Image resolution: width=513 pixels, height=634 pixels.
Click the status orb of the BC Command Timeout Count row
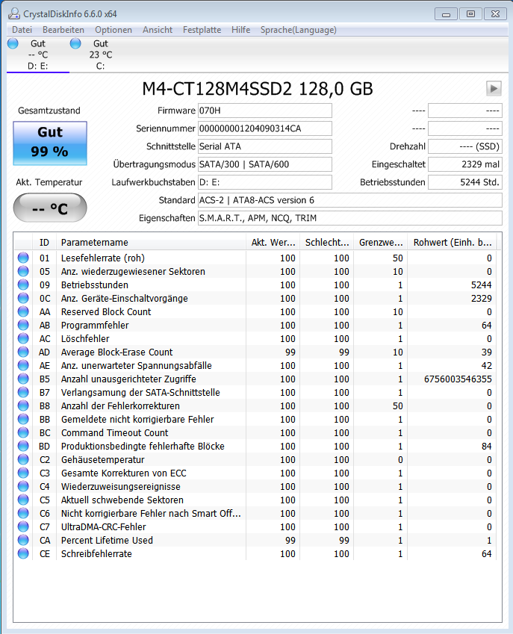[x=23, y=432]
